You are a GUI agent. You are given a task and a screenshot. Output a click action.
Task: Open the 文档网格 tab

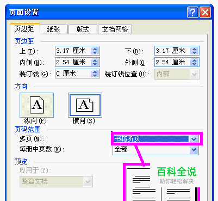[115, 29]
